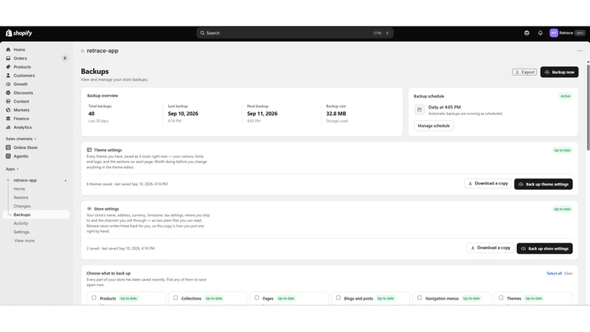Viewport: 590px width, 332px height.
Task: Click Back up store settings
Action: [545, 249]
